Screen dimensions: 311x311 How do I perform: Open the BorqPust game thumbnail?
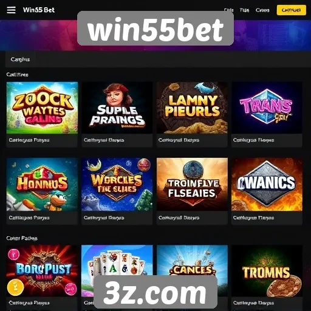[x=42, y=271]
